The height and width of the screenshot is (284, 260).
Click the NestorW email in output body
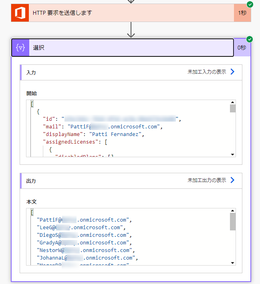[86, 250]
